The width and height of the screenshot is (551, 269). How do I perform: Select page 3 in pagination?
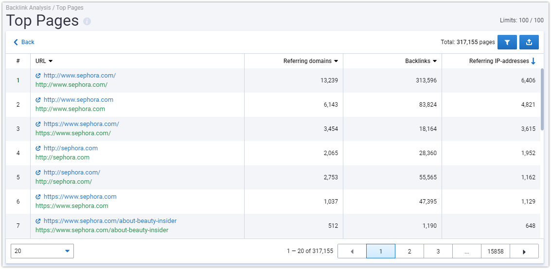click(x=438, y=251)
